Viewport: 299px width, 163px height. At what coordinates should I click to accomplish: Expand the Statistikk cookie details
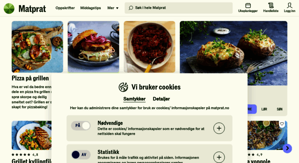click(219, 157)
